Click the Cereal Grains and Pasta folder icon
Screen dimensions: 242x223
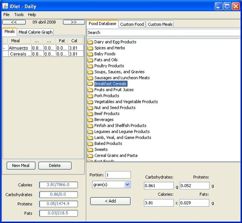click(90, 155)
